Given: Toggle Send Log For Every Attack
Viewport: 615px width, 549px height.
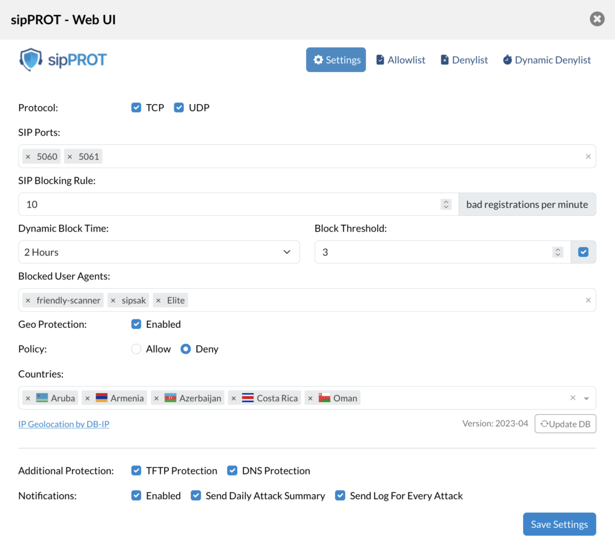Looking at the screenshot, I should tap(340, 495).
